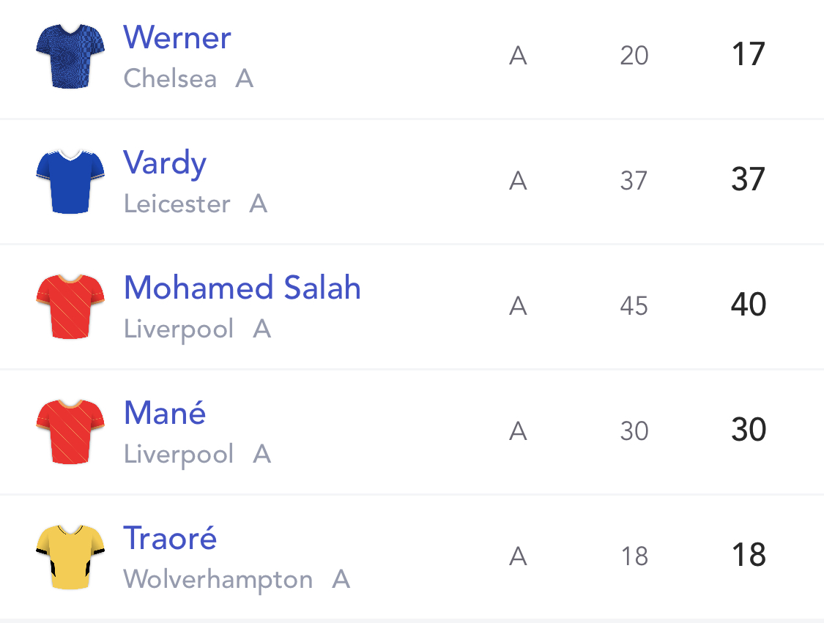Click Werner's grey value 20
The image size is (824, 623).
click(634, 56)
